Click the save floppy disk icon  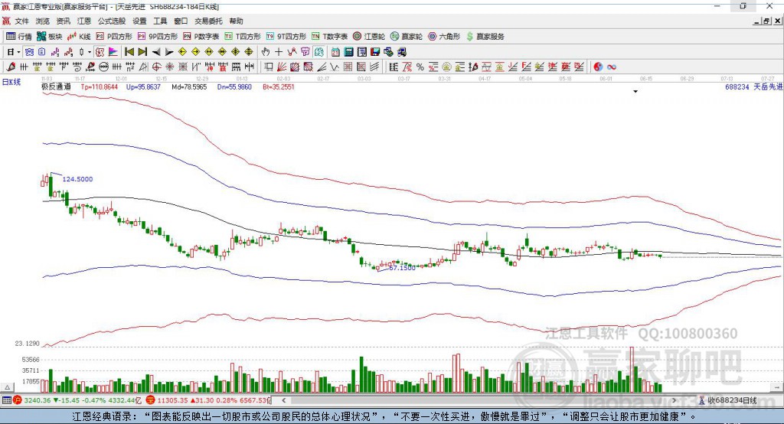pos(375,52)
